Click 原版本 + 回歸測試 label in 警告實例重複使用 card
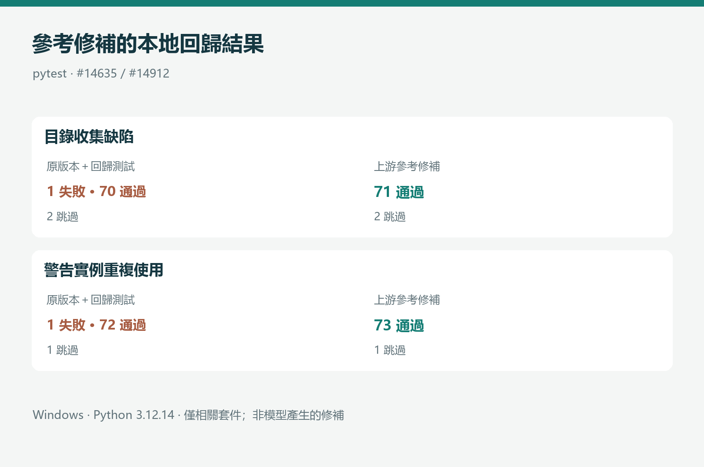704x467 pixels. pos(91,300)
